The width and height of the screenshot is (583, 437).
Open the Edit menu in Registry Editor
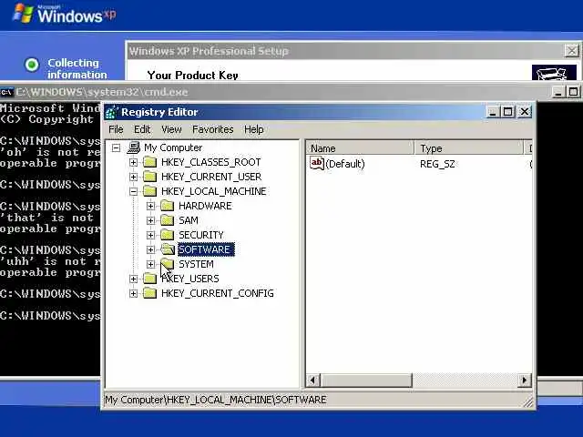coord(142,129)
